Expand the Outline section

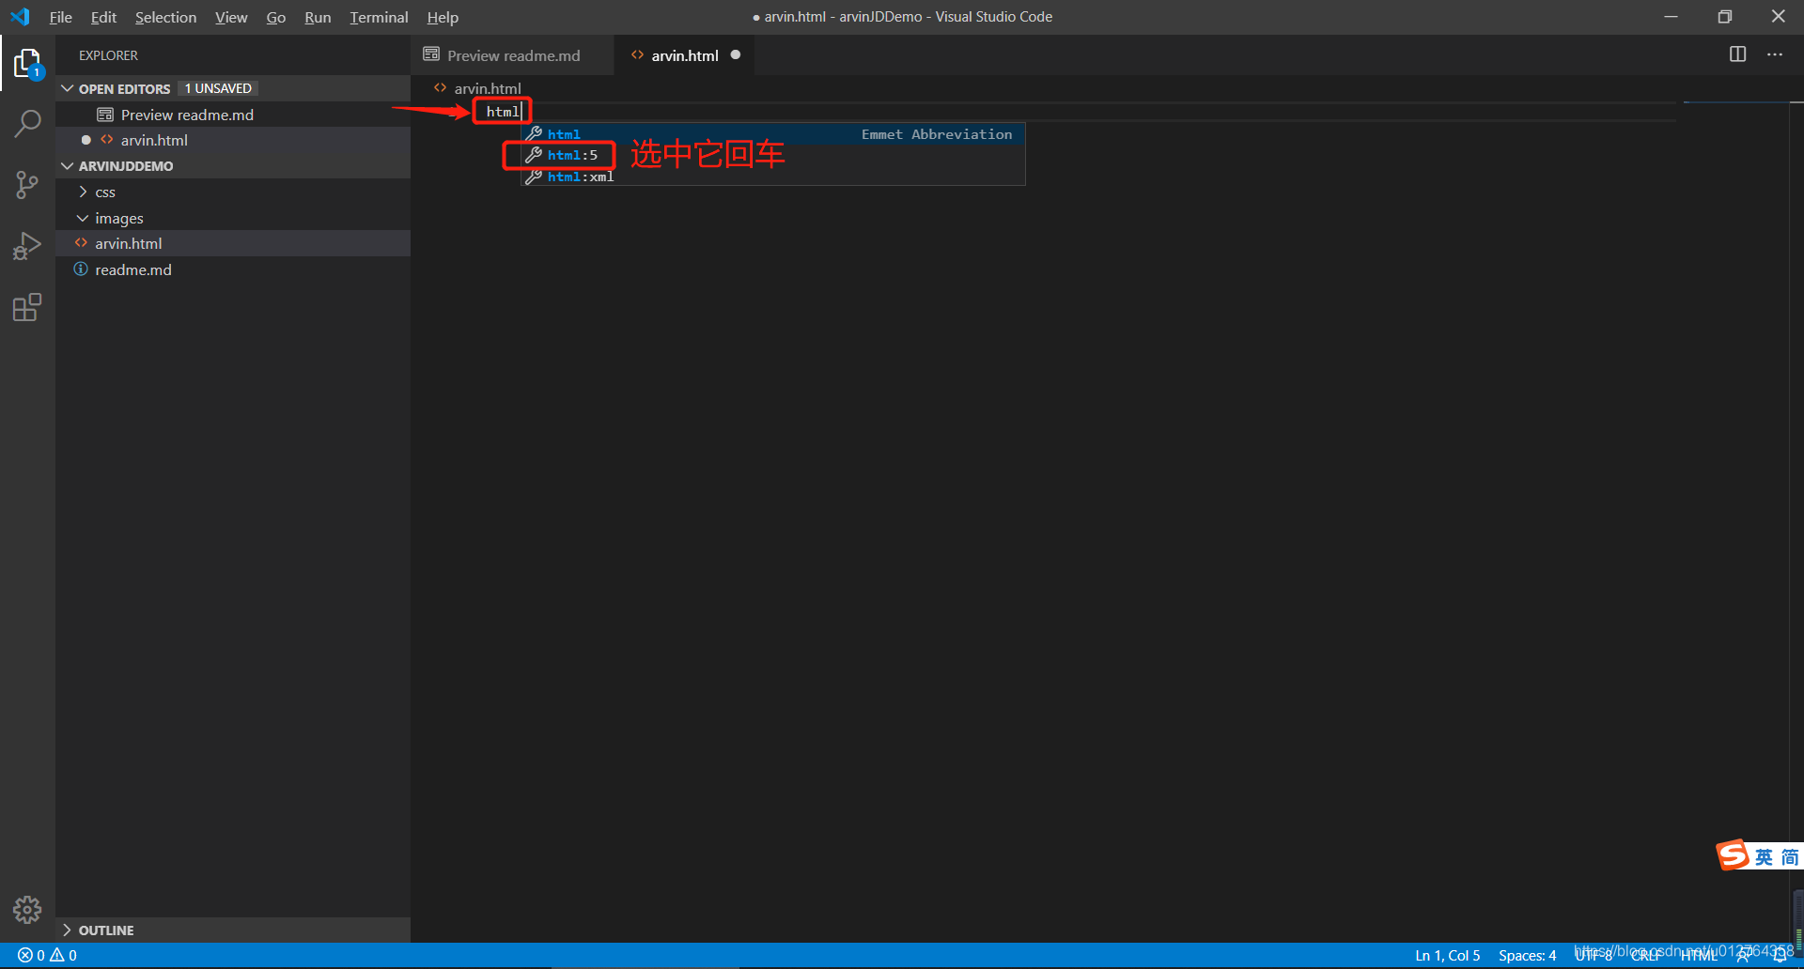[67, 930]
